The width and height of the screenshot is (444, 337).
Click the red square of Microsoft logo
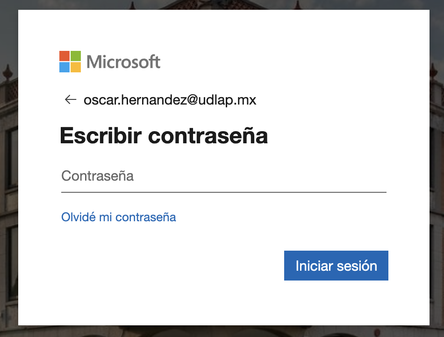64,56
